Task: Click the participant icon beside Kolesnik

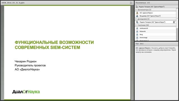Action: [137, 31]
